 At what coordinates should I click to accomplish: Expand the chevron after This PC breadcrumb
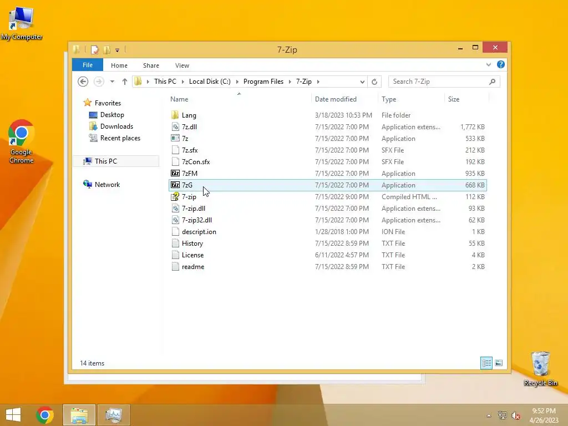click(x=183, y=82)
